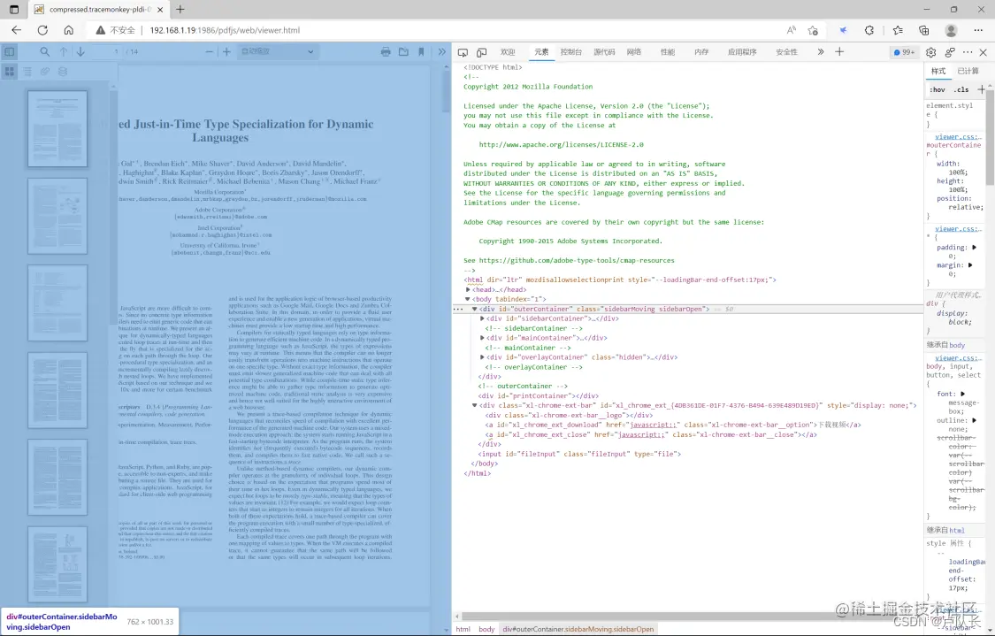The height and width of the screenshot is (636, 995).
Task: Switch to the 网络 DevTools tab
Action: (634, 52)
